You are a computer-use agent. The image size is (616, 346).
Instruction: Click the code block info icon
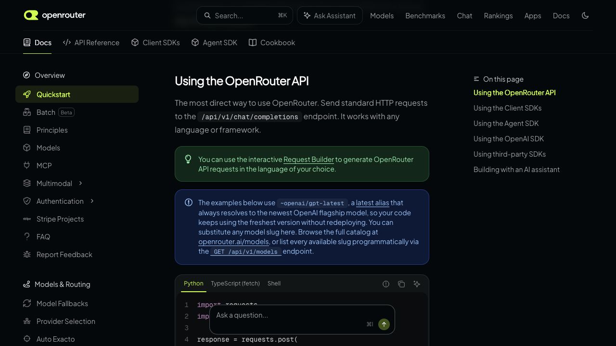(x=386, y=284)
